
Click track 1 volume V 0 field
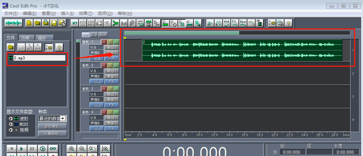[x=97, y=48]
